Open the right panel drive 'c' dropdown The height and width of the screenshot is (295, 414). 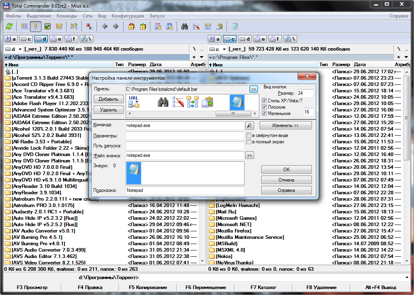tap(223, 49)
